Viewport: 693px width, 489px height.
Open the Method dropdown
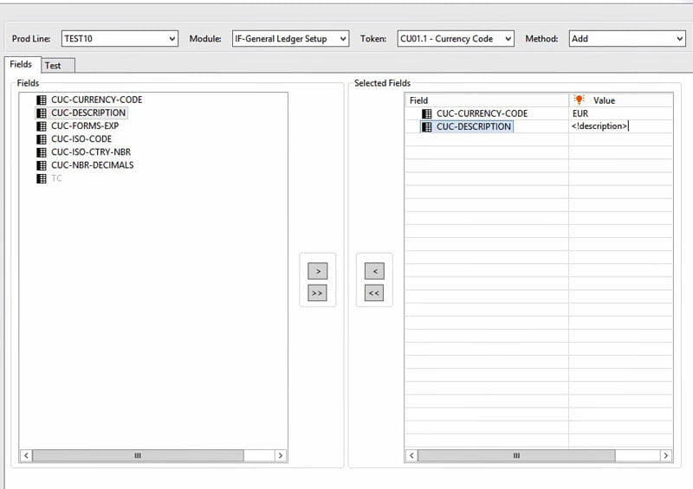tap(627, 38)
